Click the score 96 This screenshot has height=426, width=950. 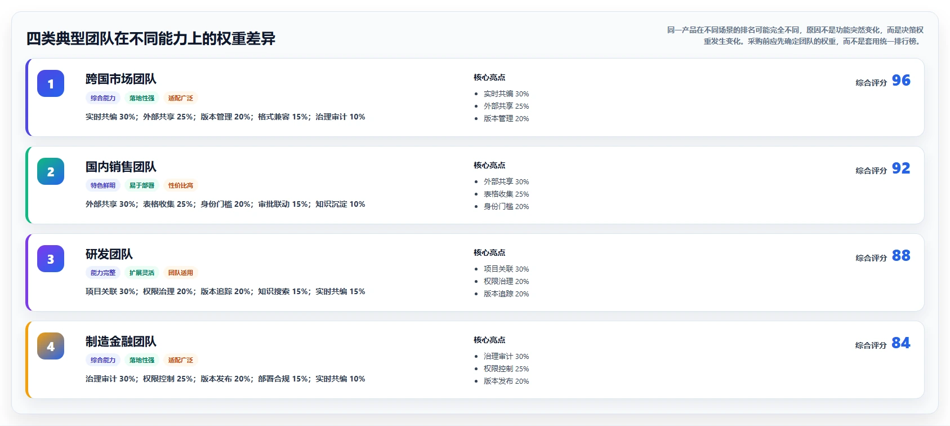[901, 81]
